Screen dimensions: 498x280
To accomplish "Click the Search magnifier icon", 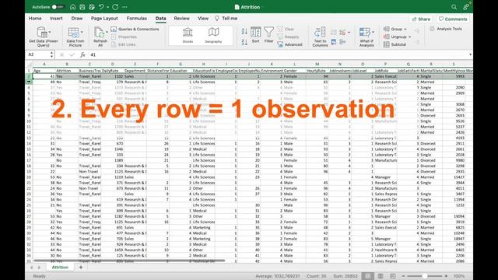I will pyautogui.click(x=454, y=7).
